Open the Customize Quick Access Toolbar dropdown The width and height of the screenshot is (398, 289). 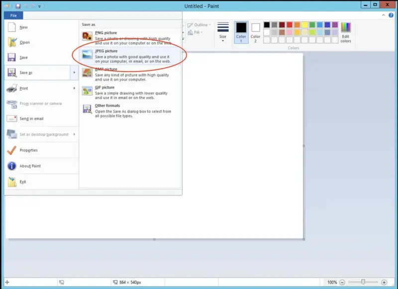coord(39,6)
